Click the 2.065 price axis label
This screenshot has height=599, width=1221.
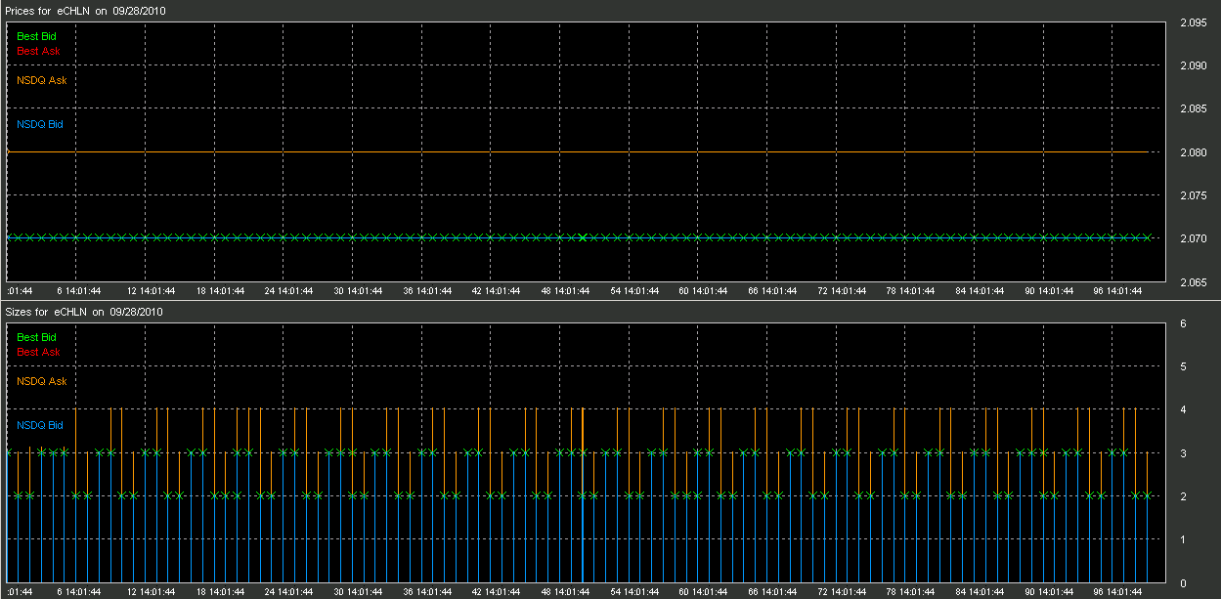[x=1194, y=282]
